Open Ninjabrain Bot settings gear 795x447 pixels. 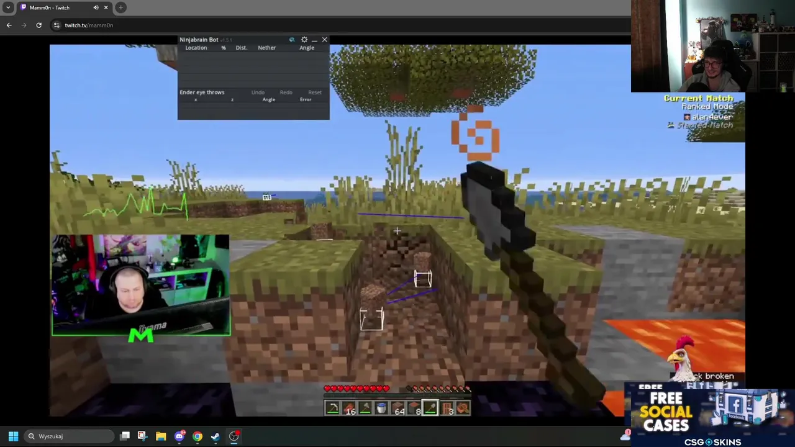[x=304, y=40]
